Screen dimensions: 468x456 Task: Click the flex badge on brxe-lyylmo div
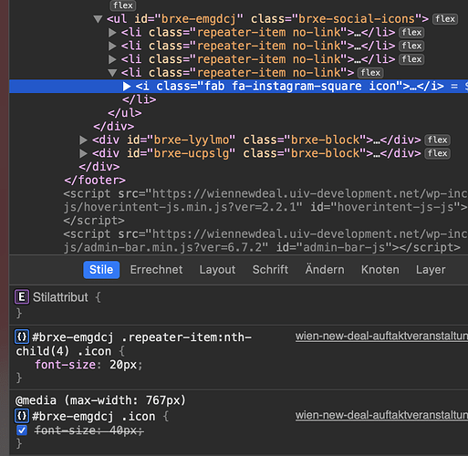coord(438,140)
